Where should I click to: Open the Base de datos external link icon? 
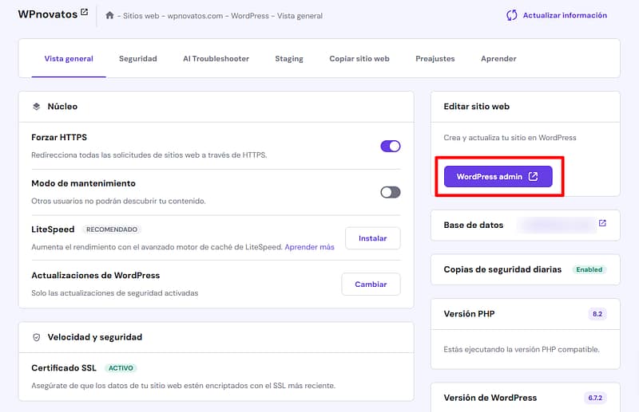coord(602,224)
